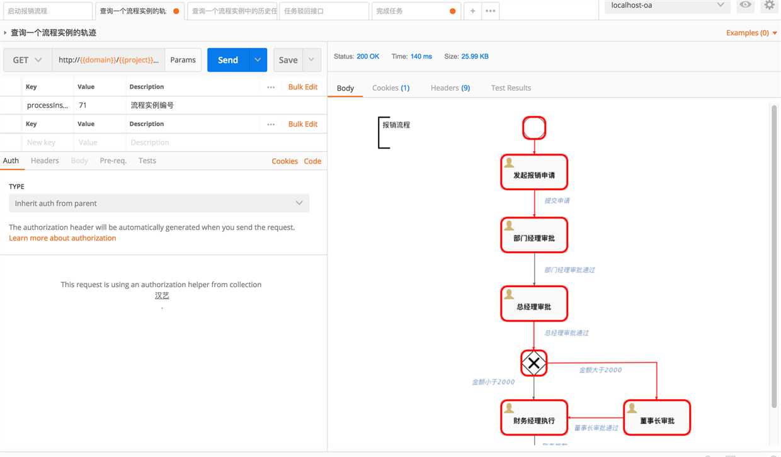Open the Inherit auth from parent dropdown
Screen dimensions: 781x457
tap(159, 203)
